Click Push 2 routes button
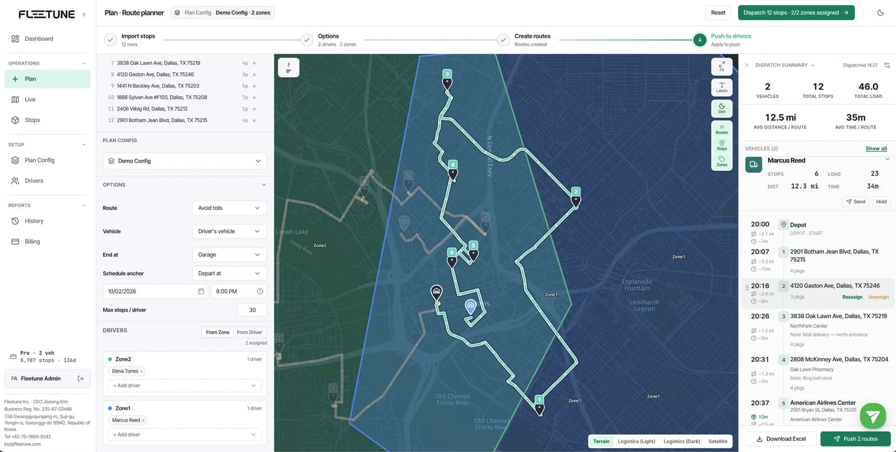 click(x=855, y=439)
